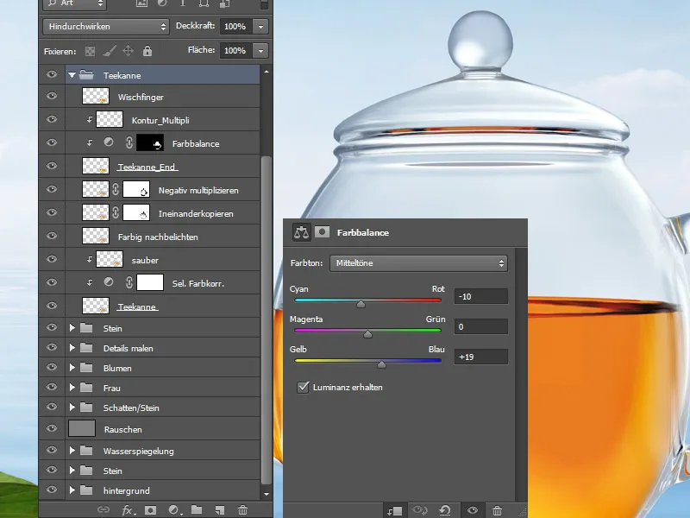
Task: Click the Farbbalance layer adjustment icon
Action: click(x=109, y=142)
